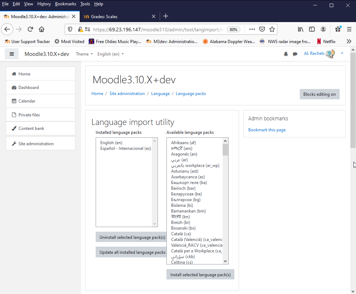Open the Free Oldies Music Player bookmark
This screenshot has width=356, height=294.
[x=115, y=41]
